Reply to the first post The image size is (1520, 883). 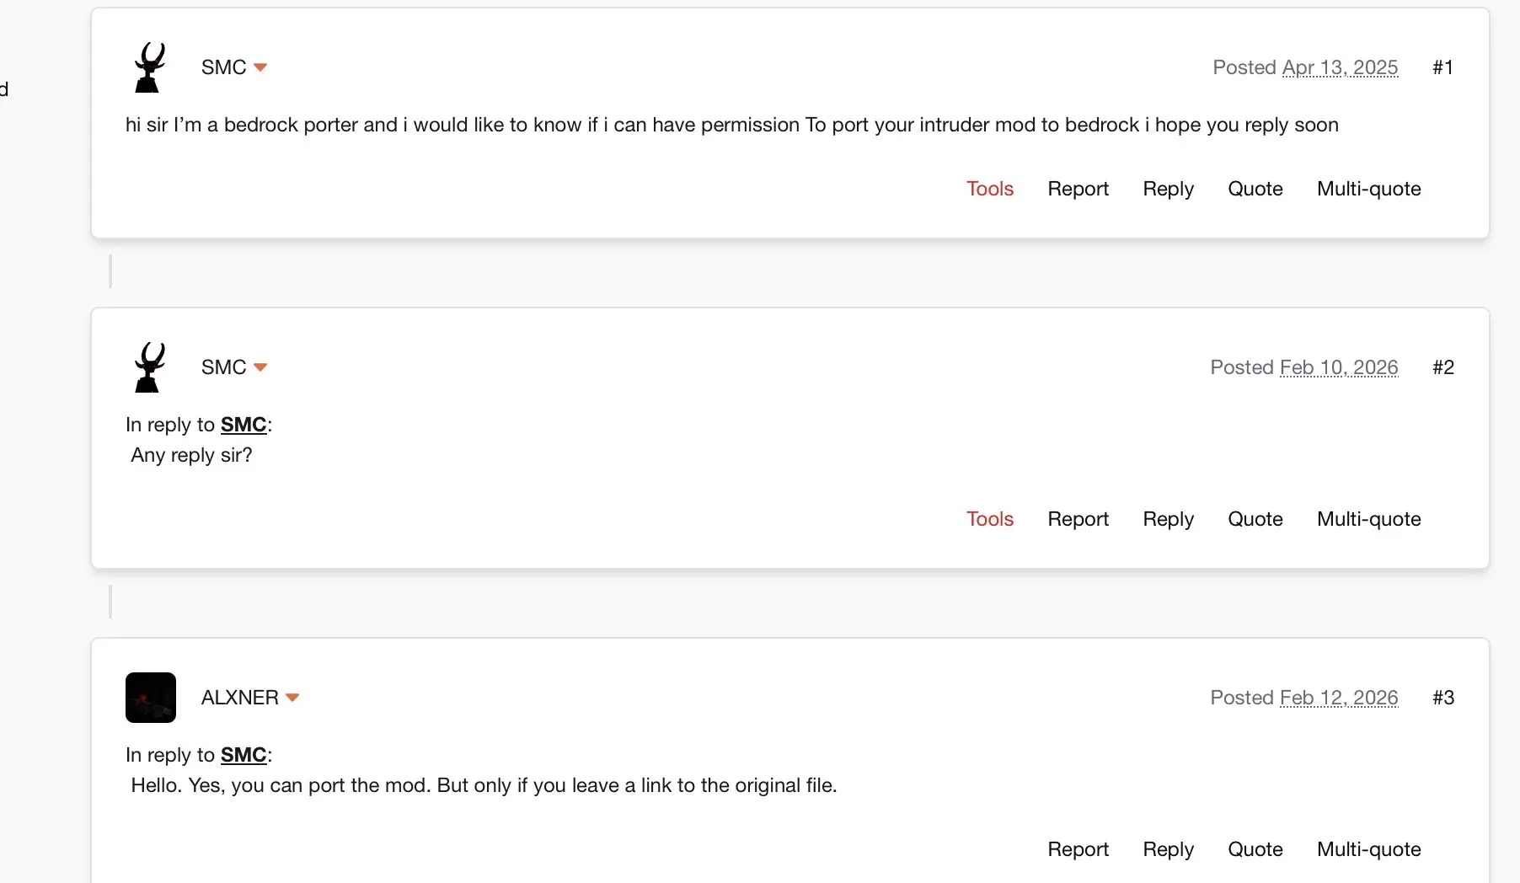[1168, 189]
